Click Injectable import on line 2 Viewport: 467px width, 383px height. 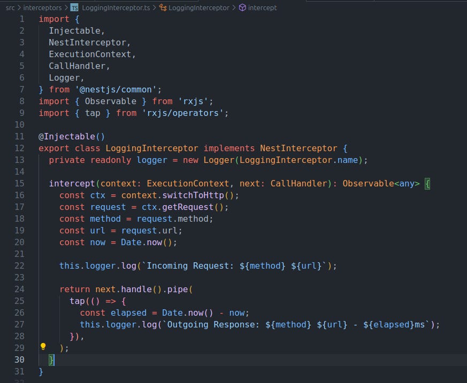[x=74, y=30]
